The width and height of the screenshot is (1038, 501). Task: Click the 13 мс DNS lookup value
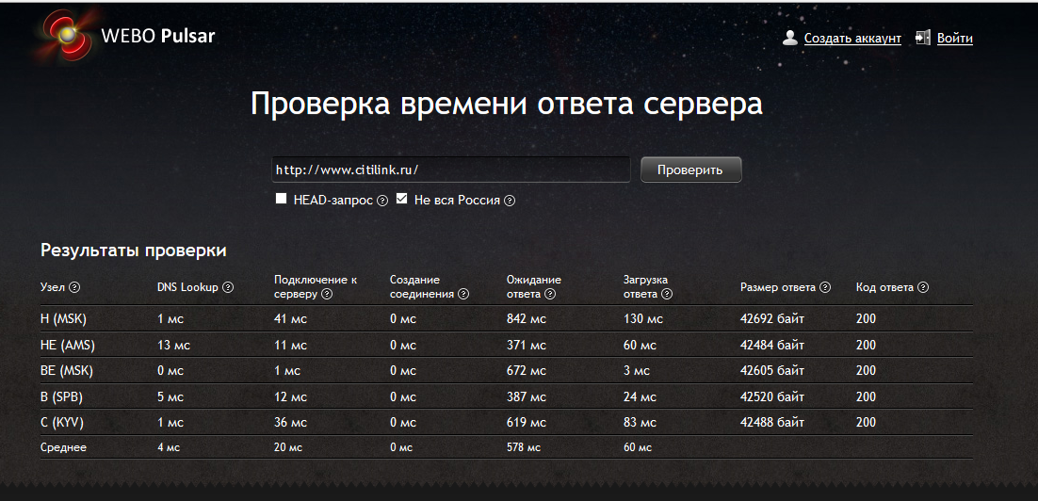pyautogui.click(x=173, y=346)
